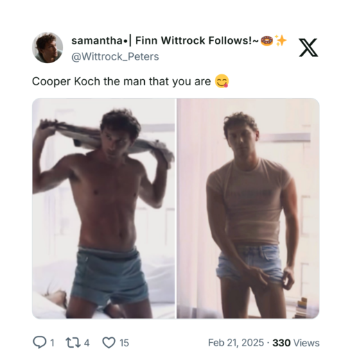Click the phrase Finn Wittrock Follows
This screenshot has width=350, height=363.
coord(195,41)
